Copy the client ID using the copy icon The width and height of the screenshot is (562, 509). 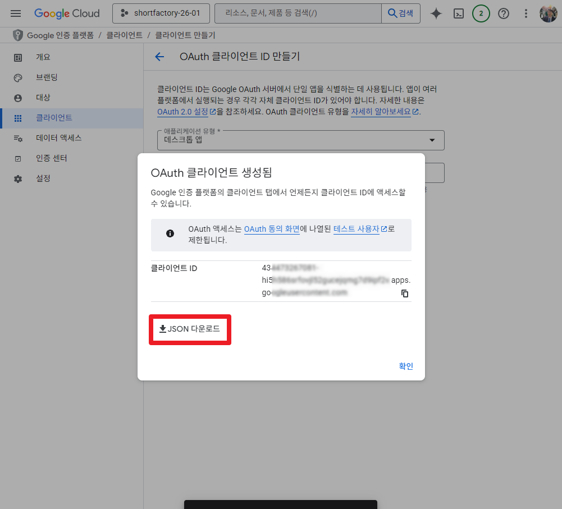pyautogui.click(x=404, y=293)
